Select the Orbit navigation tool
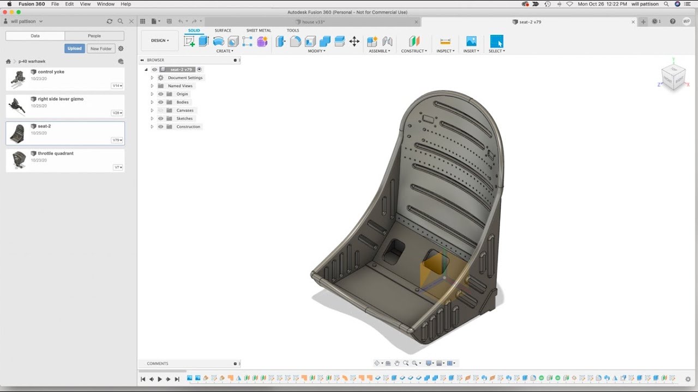 pos(377,363)
